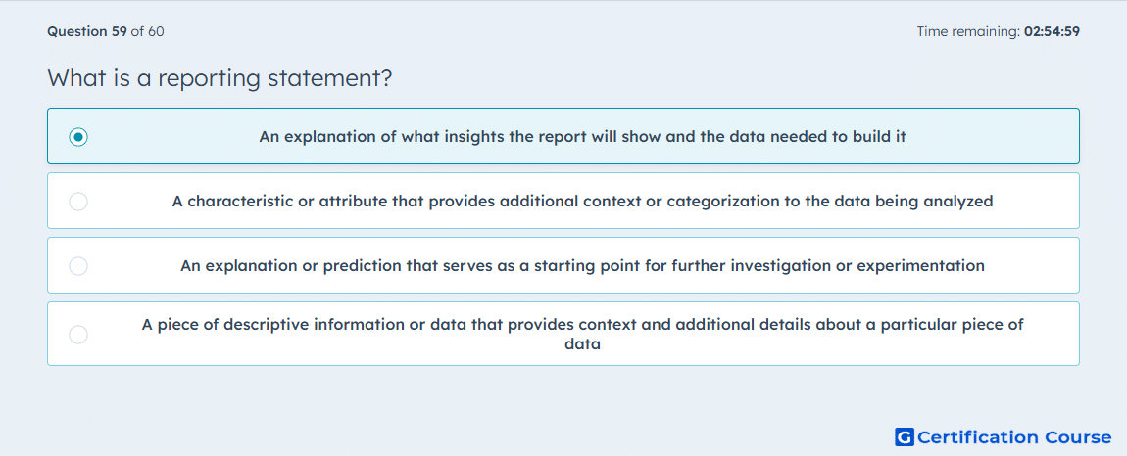This screenshot has width=1127, height=456.
Task: Click the bold 'Question 59' counter
Action: click(x=87, y=31)
